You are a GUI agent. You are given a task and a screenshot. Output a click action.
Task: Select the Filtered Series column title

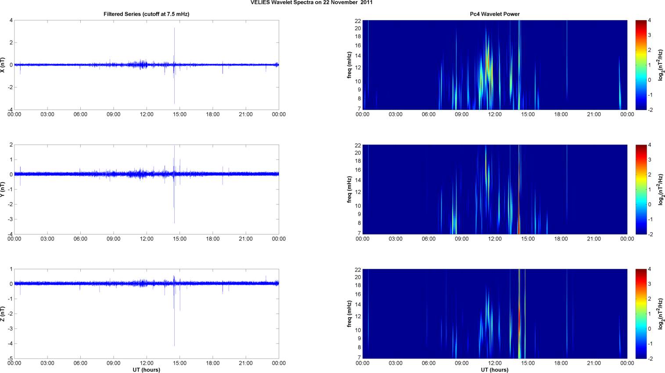[x=146, y=14]
